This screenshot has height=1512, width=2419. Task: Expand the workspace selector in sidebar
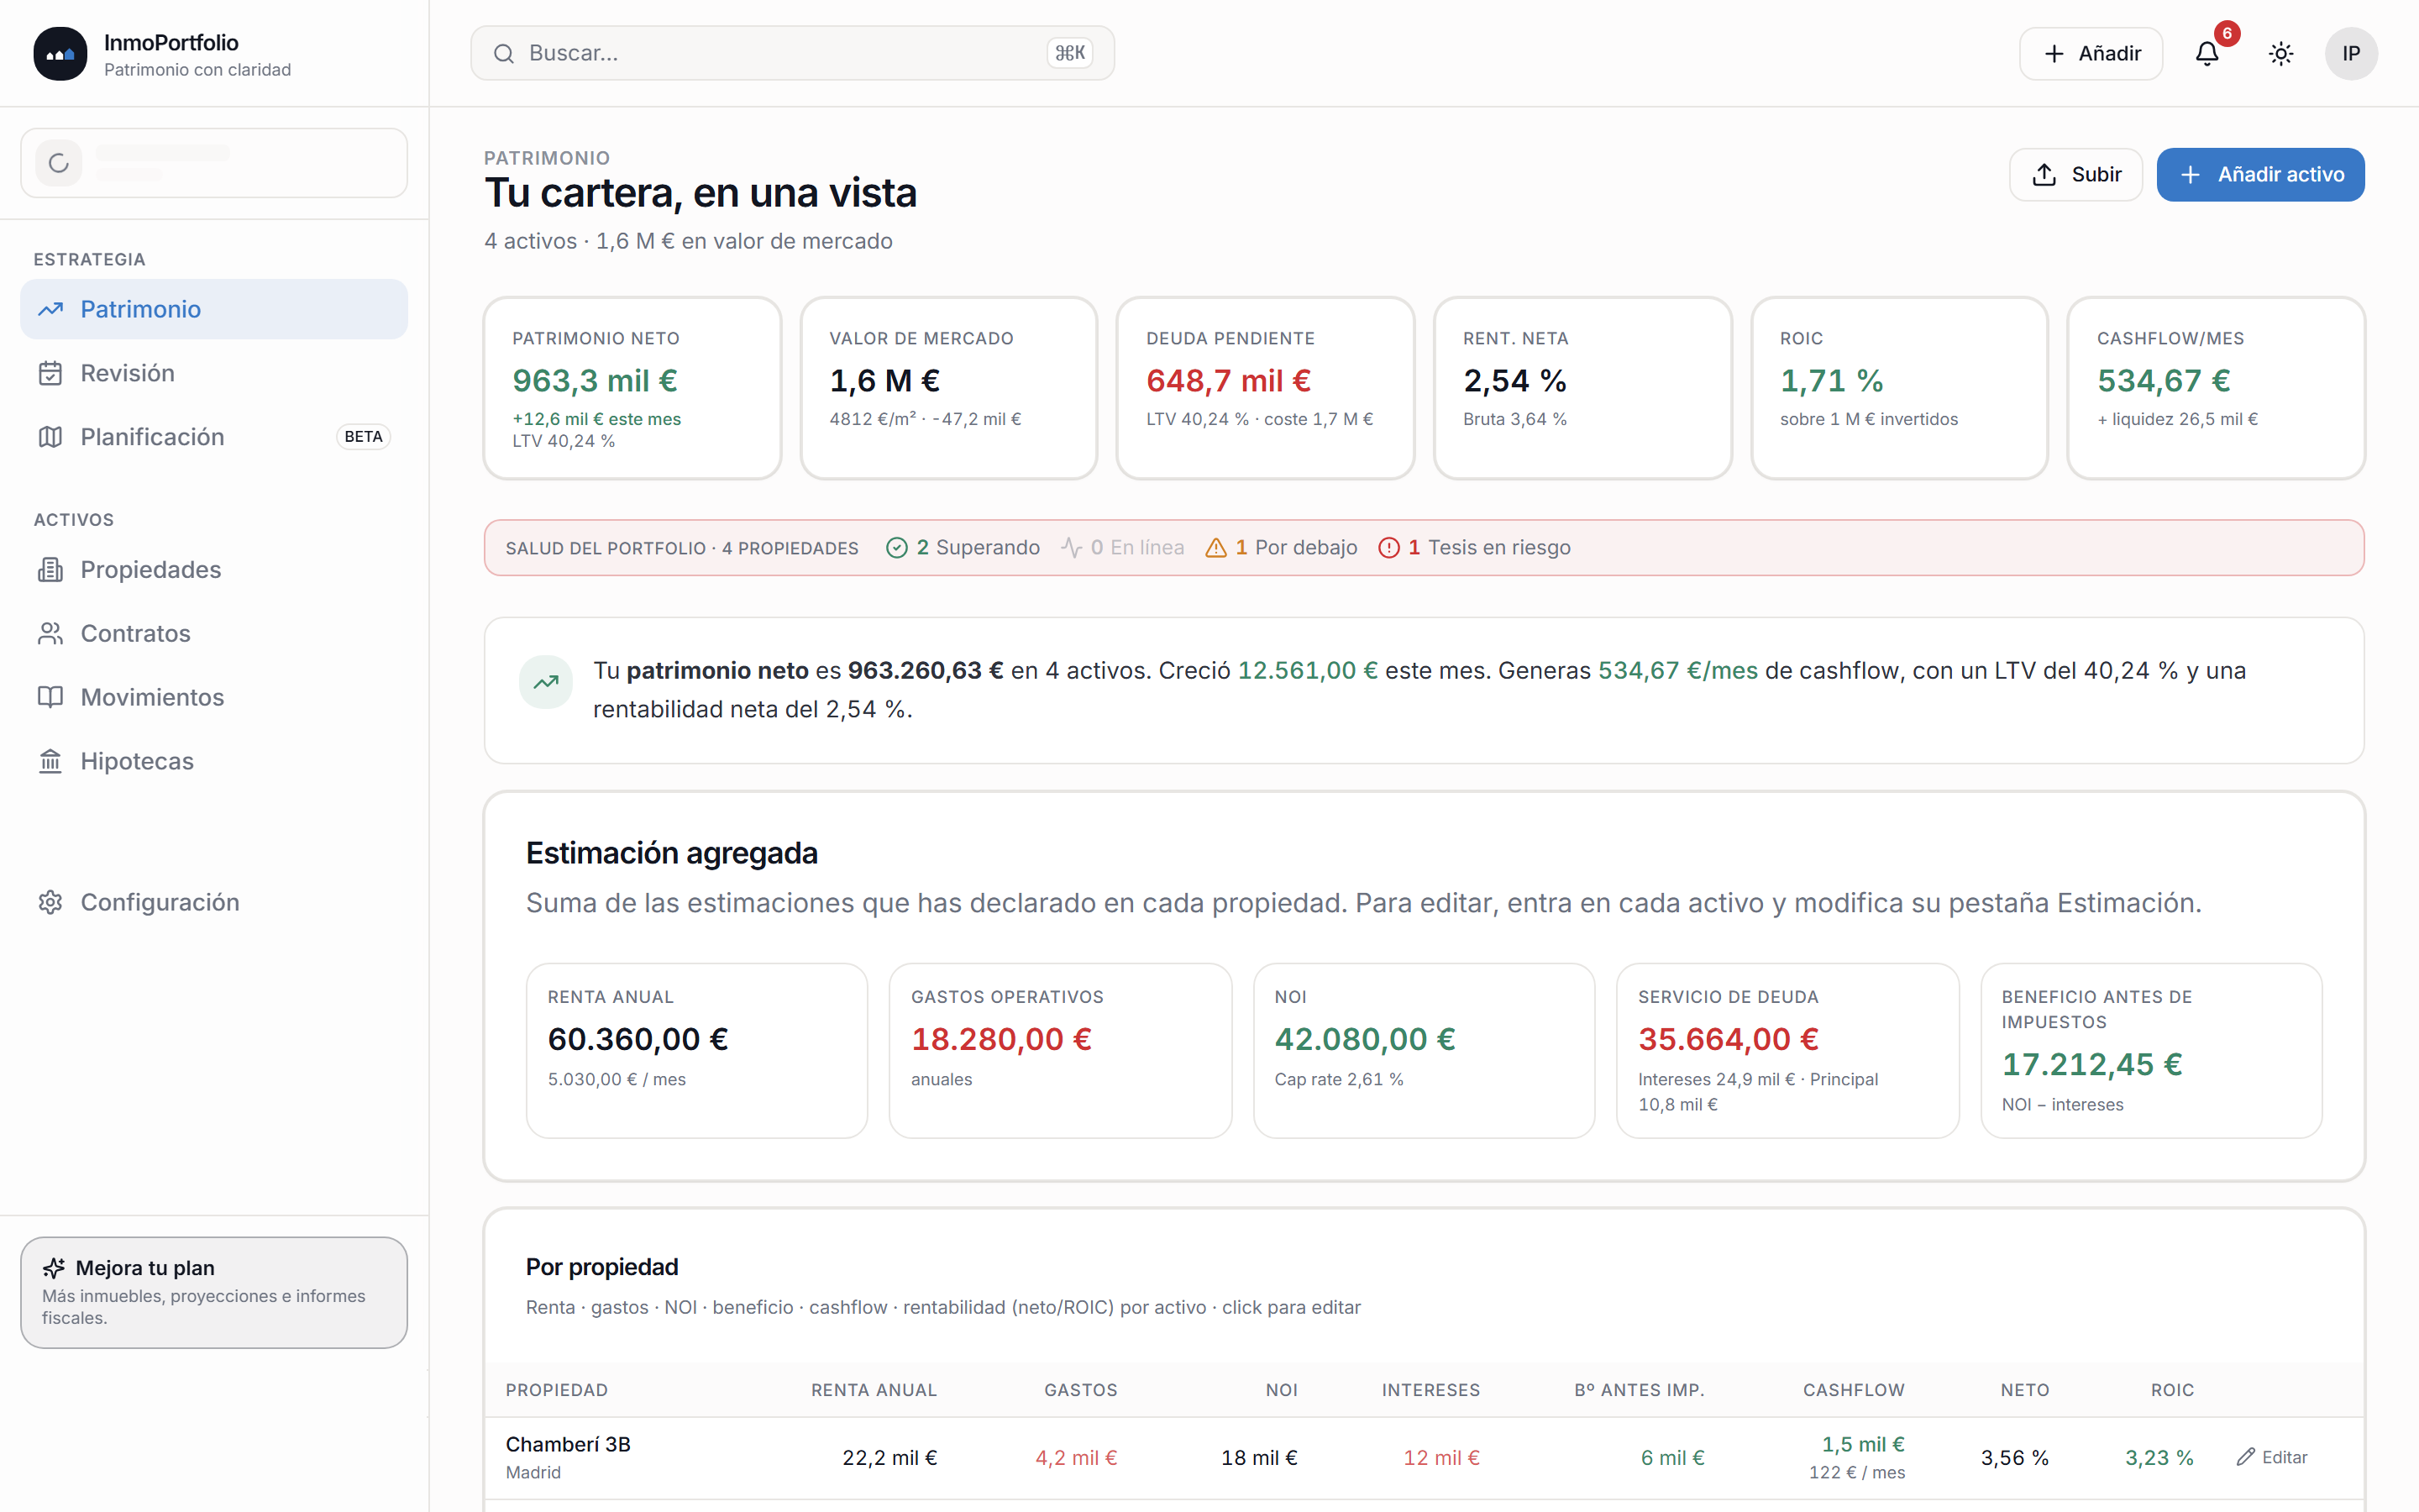[214, 163]
